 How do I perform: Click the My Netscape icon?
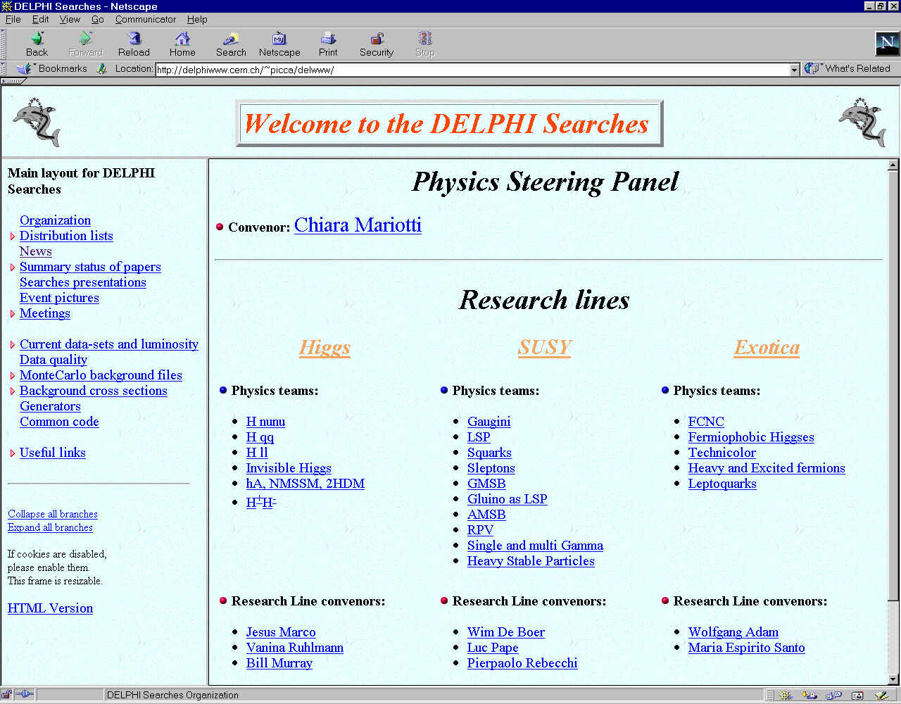(x=279, y=39)
